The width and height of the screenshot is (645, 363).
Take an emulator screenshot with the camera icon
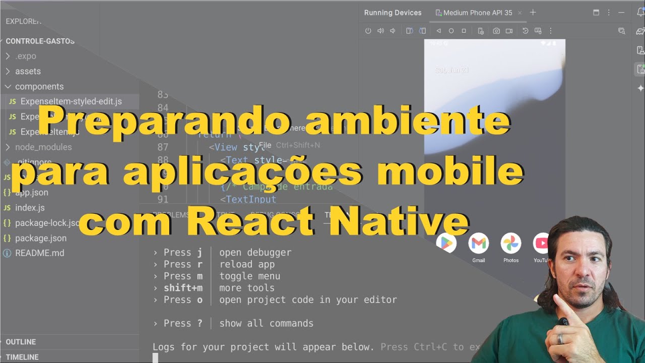(496, 31)
